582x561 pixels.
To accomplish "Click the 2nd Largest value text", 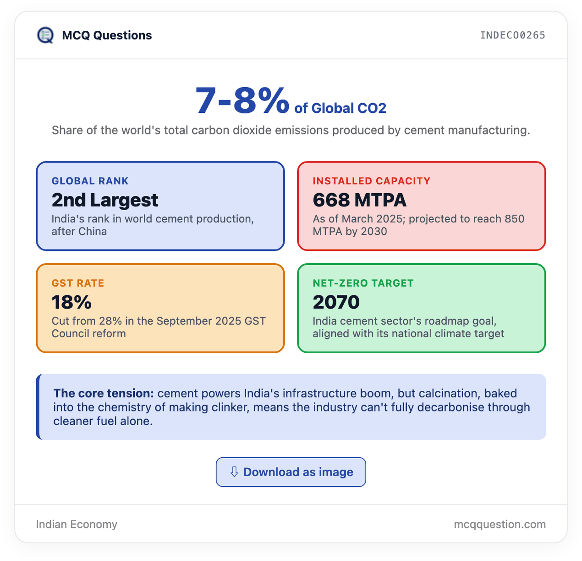I will [x=105, y=200].
